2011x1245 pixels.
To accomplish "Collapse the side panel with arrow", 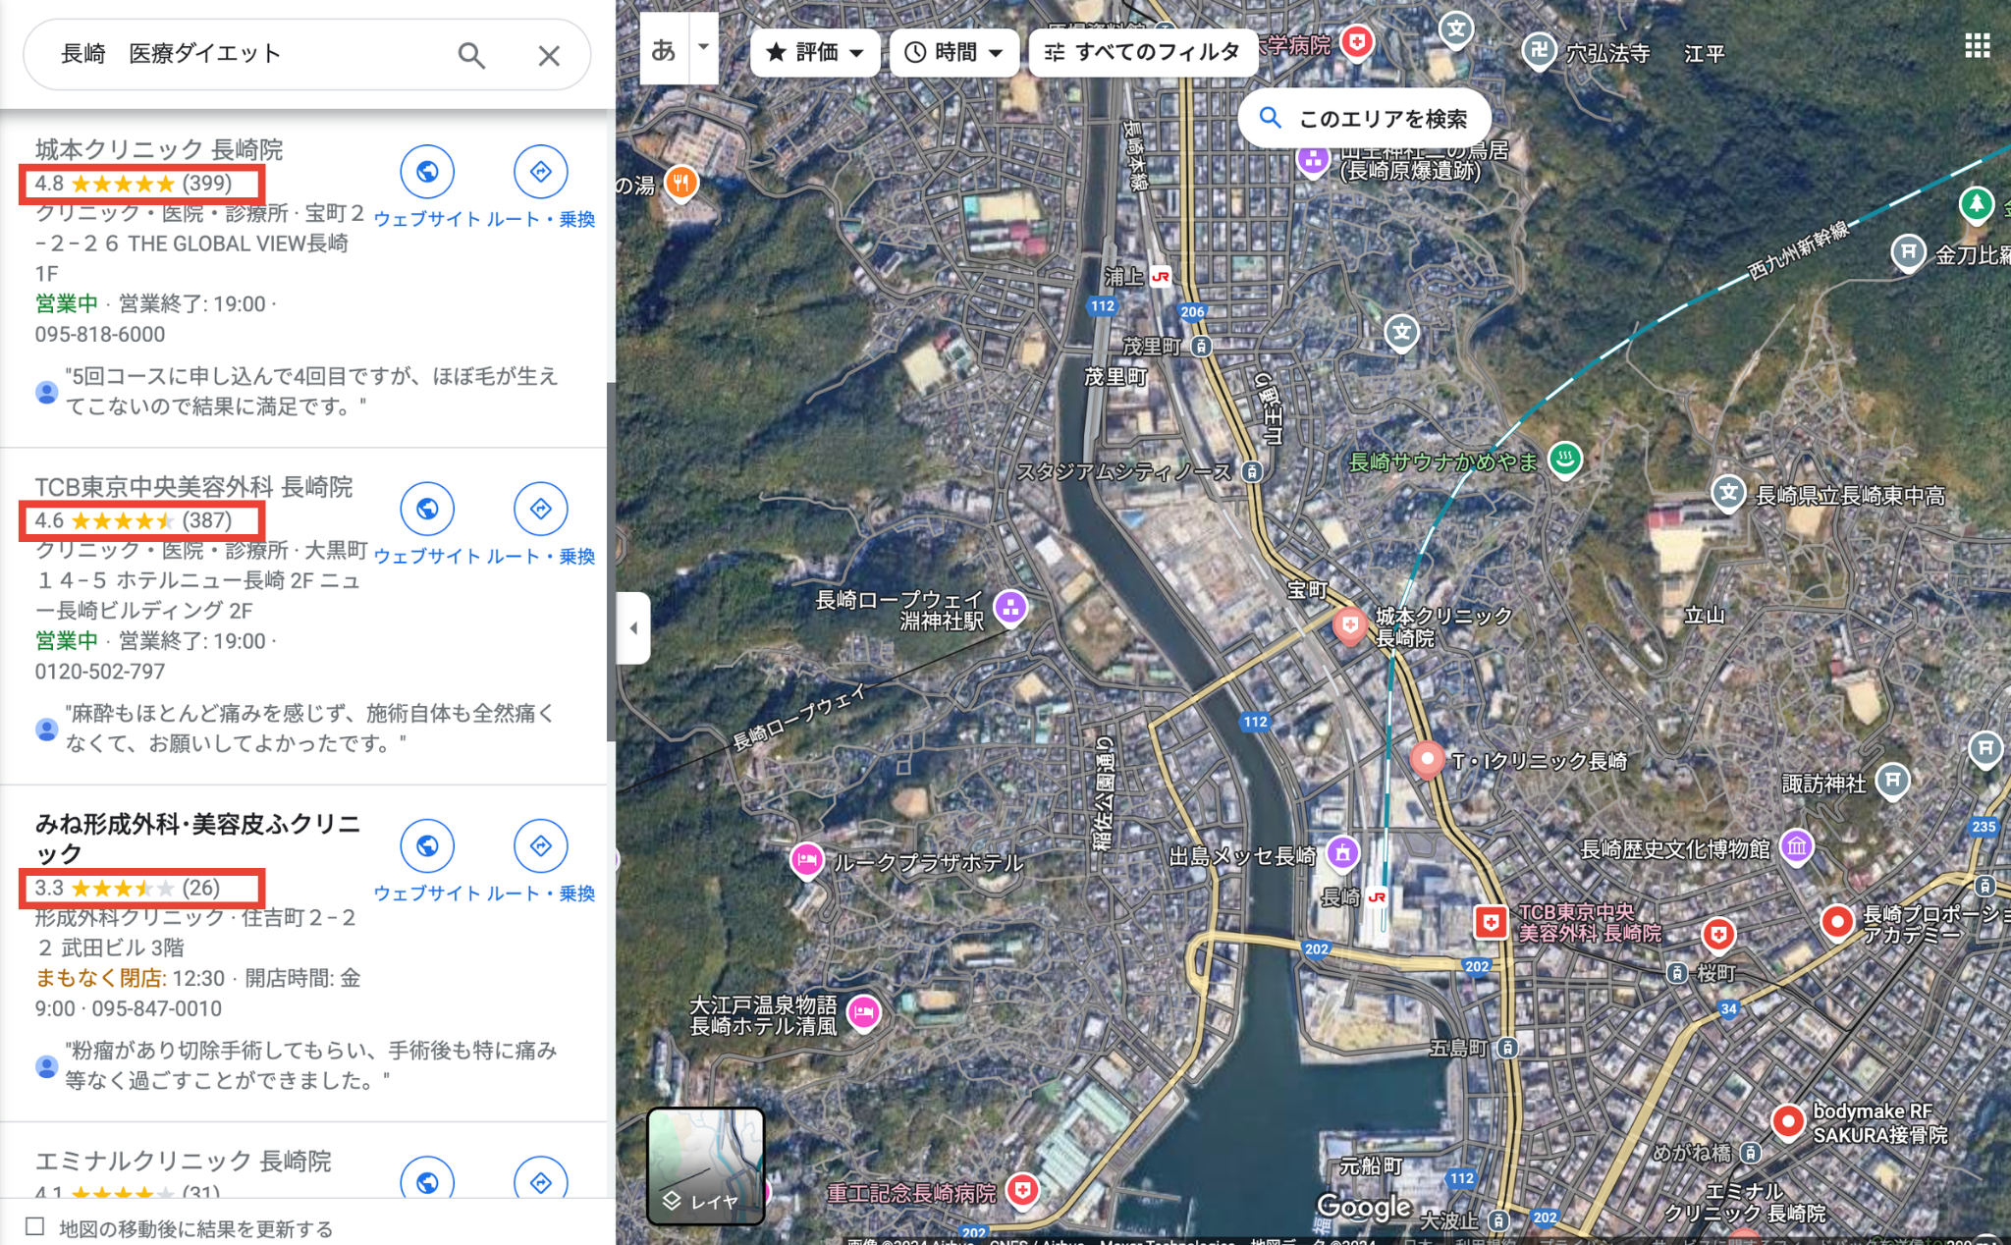I will coord(633,627).
